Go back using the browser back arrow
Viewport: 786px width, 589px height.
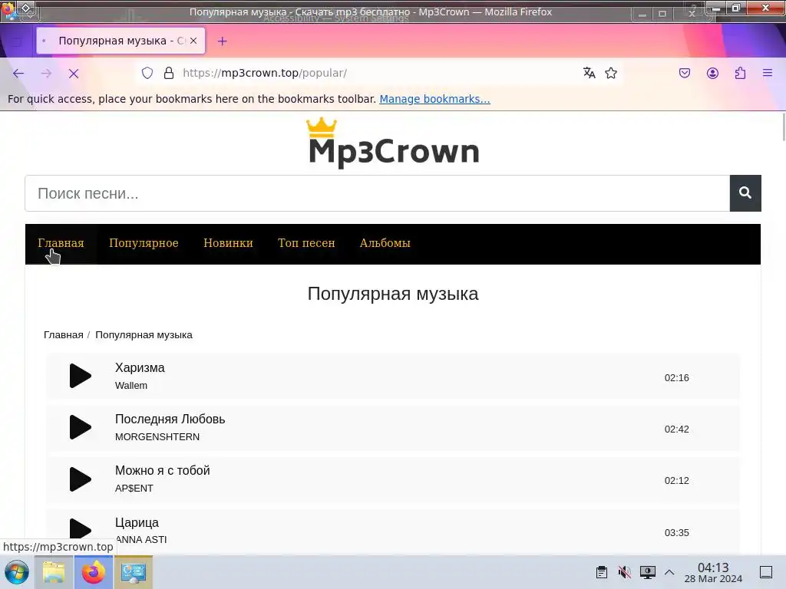point(18,74)
